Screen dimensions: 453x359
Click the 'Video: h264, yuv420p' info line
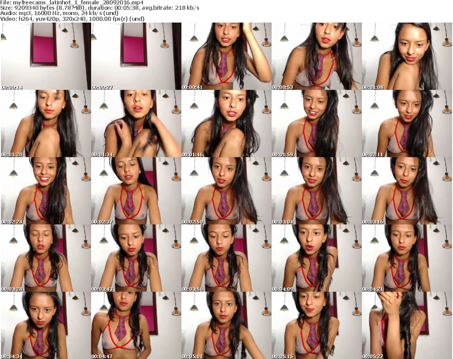[72, 19]
